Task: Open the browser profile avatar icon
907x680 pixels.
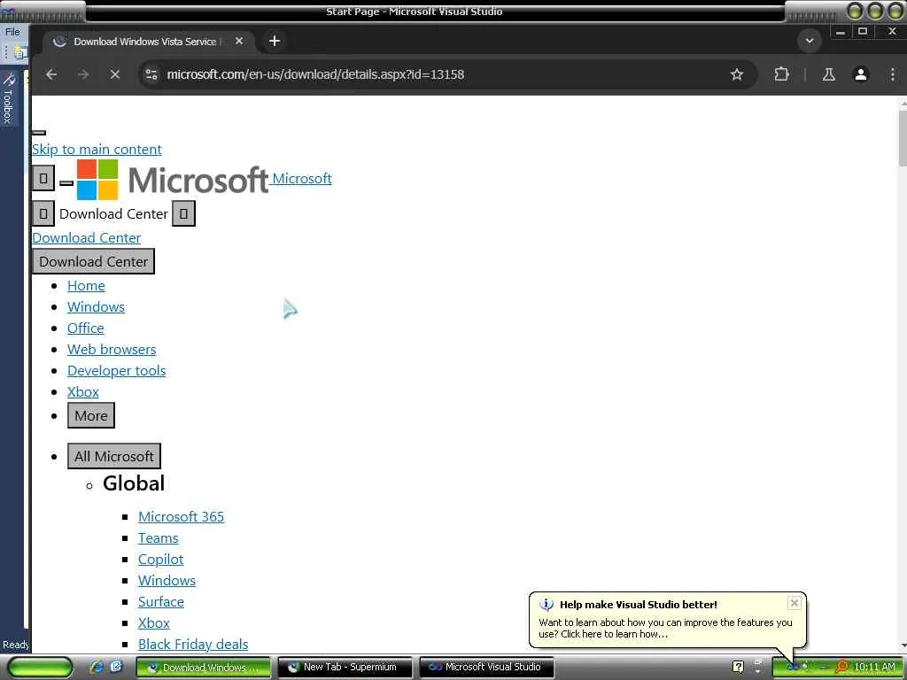Action: click(861, 74)
